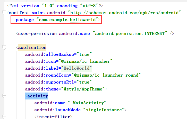The width and height of the screenshot is (187, 119).
Task: Click the supportsRtl "true" value
Action: pyautogui.click(x=84, y=82)
